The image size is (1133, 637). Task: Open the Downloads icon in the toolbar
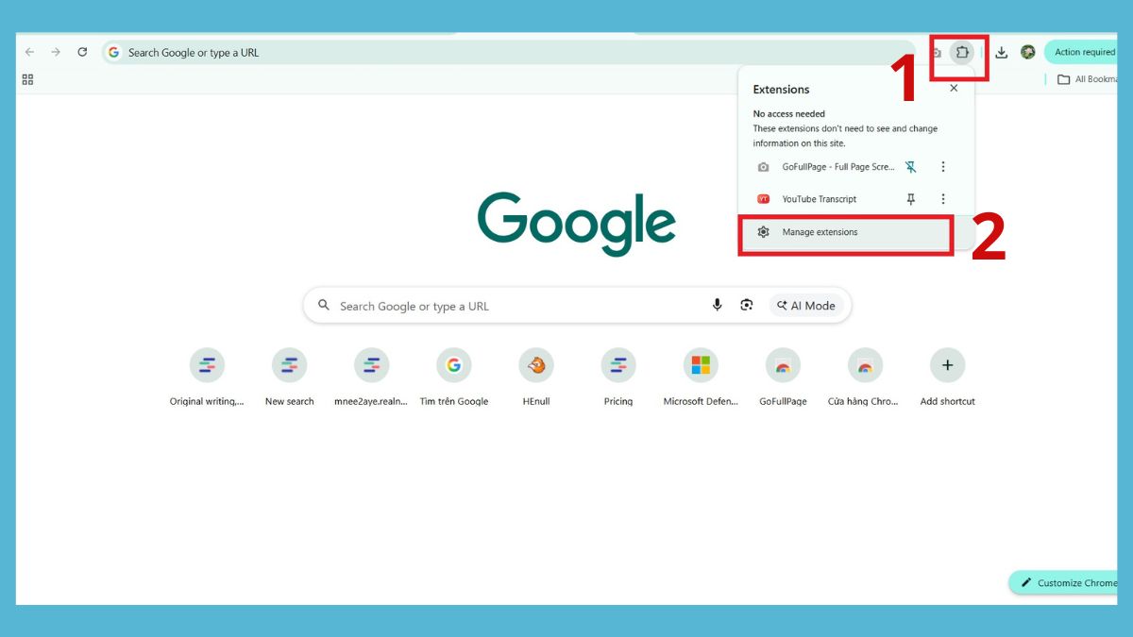point(1002,52)
